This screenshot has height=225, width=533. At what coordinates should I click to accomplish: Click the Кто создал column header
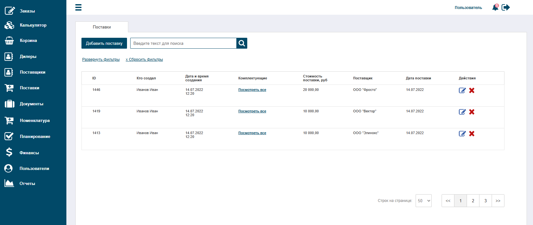pyautogui.click(x=146, y=78)
